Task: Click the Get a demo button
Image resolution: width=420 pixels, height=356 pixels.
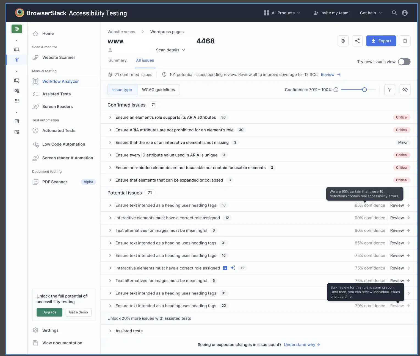Action: (x=78, y=312)
